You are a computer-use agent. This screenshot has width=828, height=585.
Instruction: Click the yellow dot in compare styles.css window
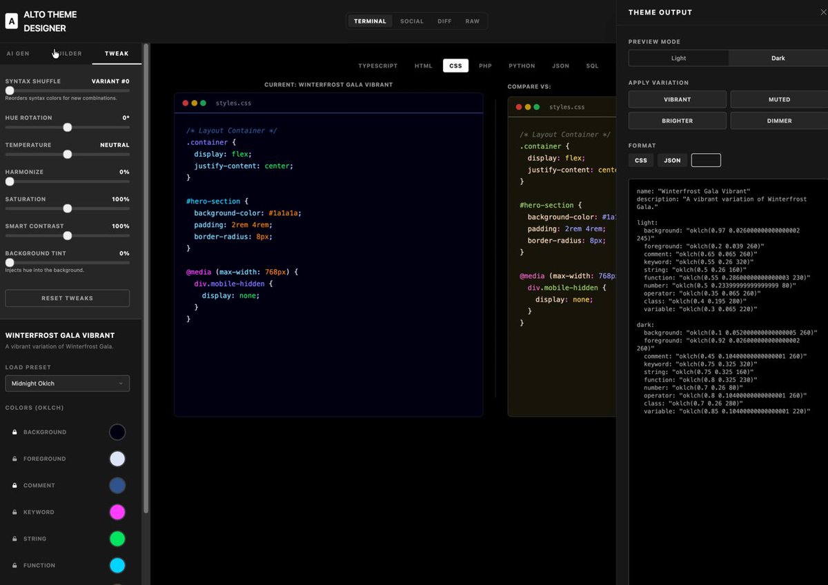[x=528, y=107]
